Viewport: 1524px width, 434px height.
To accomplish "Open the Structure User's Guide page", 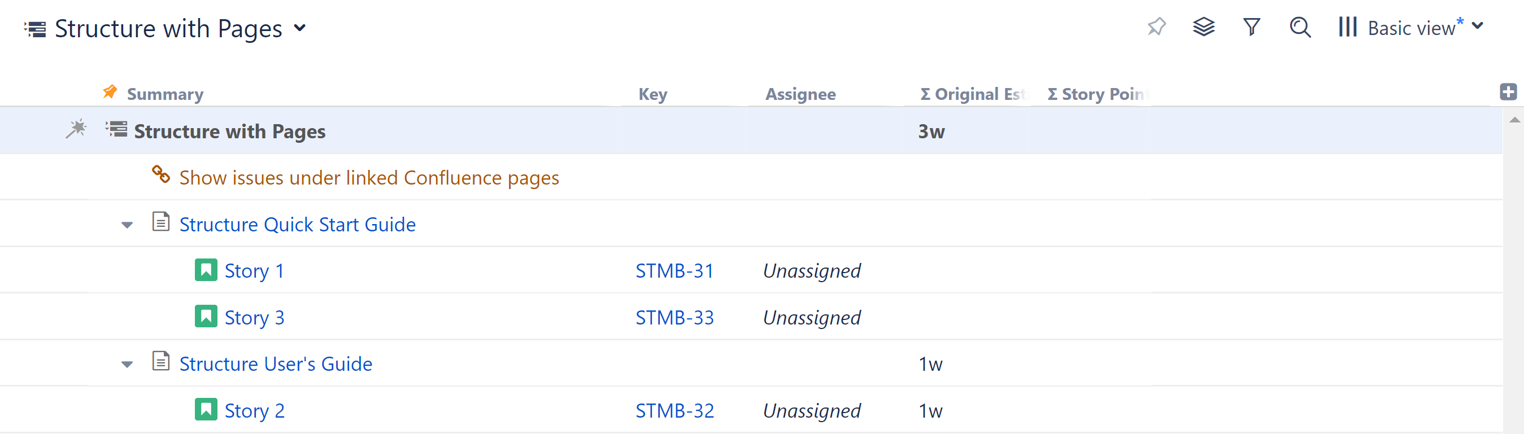I will [x=276, y=363].
